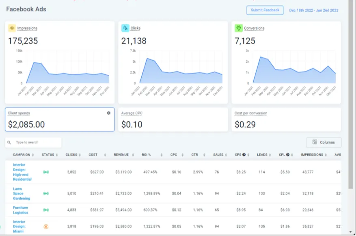
Task: Open Furniture Logistics campaign
Action: [x=20, y=210]
